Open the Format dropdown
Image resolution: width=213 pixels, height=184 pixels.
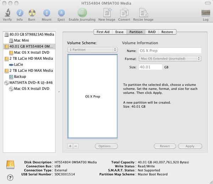tap(170, 59)
